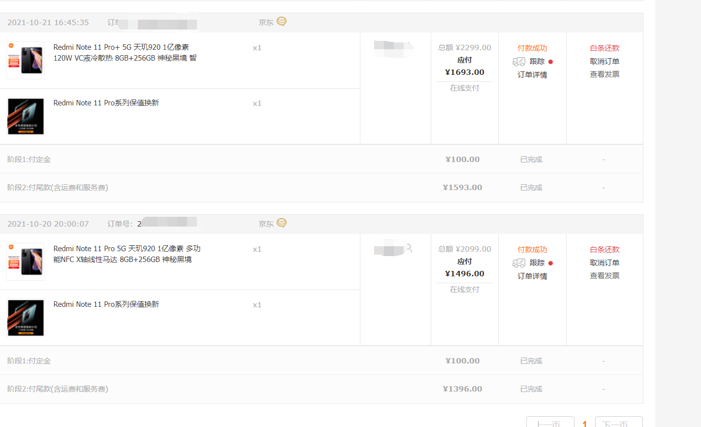The image size is (701, 427).
Task: Click 白条还款 for the ¥1496.00 order
Action: 605,250
